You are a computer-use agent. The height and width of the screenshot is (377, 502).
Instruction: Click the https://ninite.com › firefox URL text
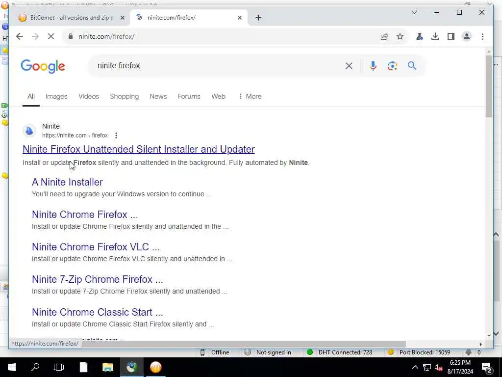[75, 135]
